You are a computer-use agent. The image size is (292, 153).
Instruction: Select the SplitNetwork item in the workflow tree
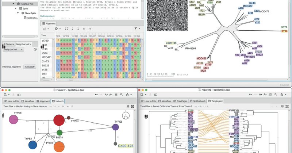tap(31, 18)
